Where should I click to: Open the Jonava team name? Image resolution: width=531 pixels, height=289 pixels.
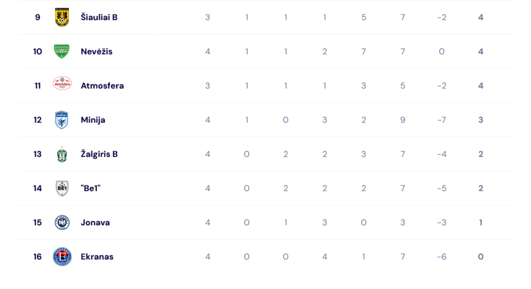[x=95, y=223]
